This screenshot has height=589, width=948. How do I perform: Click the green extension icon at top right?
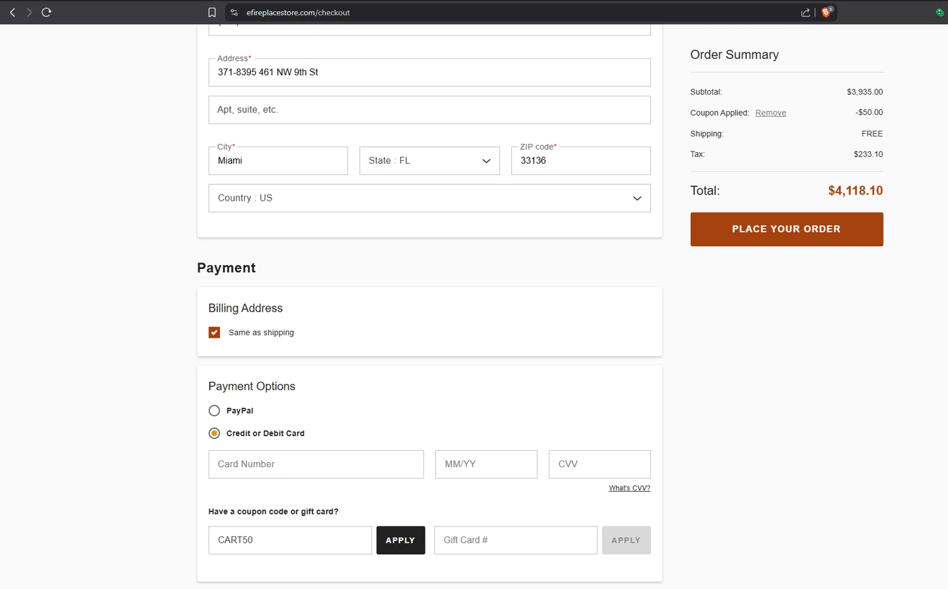pos(940,13)
